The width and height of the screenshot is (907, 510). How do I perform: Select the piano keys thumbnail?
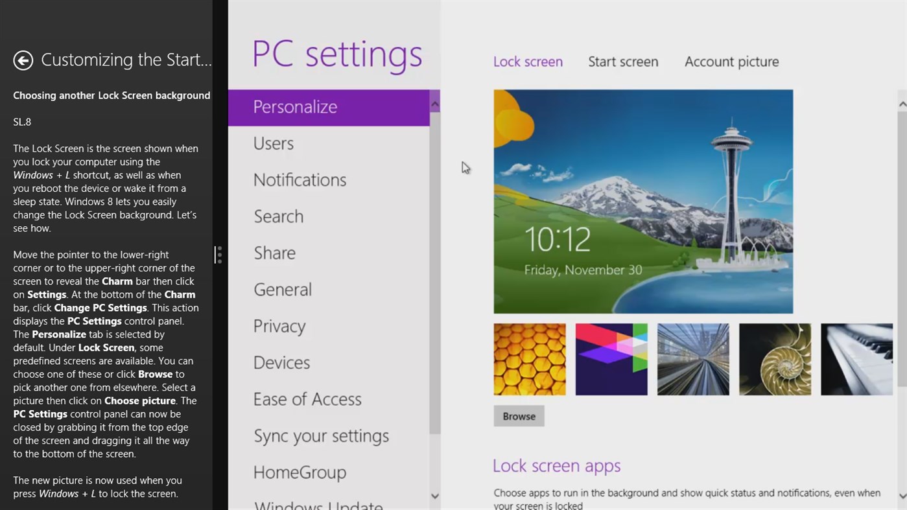(x=856, y=359)
